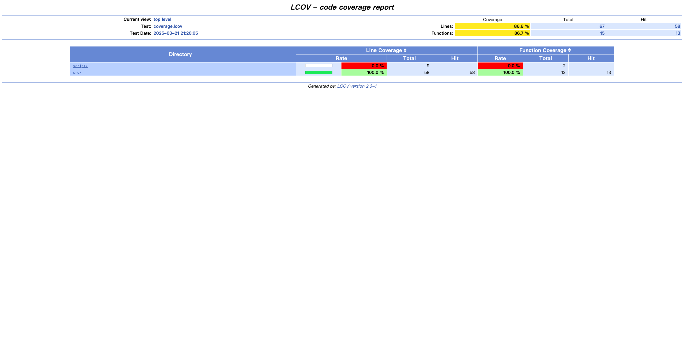Click Hit subheader under Line Coverage

[x=455, y=58]
